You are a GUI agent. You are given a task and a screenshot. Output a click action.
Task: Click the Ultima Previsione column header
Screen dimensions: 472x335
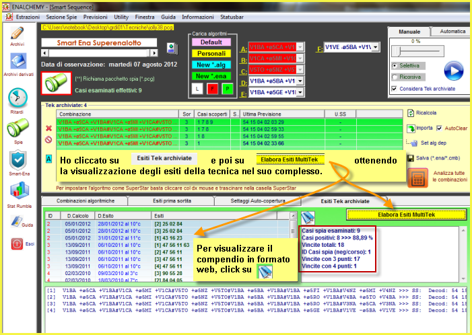(282, 114)
